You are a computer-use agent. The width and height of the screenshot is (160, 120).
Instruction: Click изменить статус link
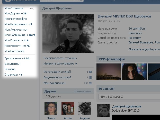pyautogui.click(x=109, y=21)
